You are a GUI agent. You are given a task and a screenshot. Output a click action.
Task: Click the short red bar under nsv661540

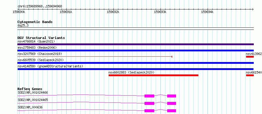point(250,75)
